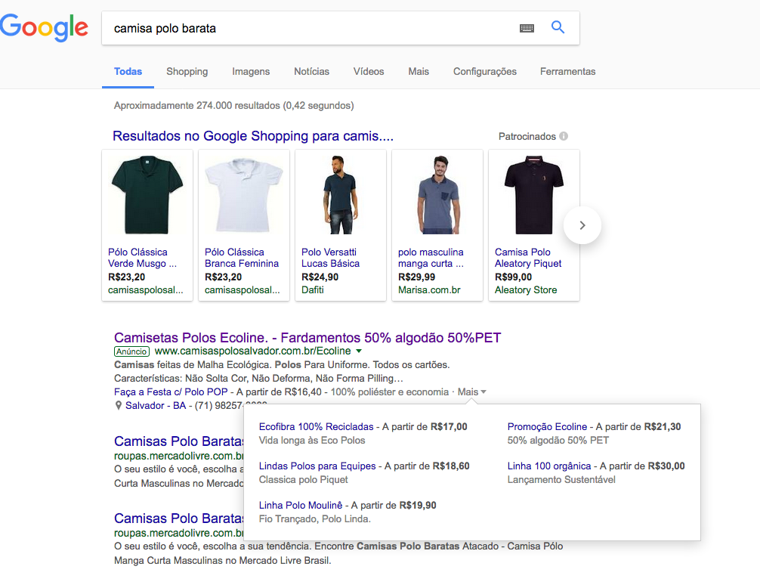Expand the ad URL dropdown arrow
The width and height of the screenshot is (760, 585).
pos(359,351)
